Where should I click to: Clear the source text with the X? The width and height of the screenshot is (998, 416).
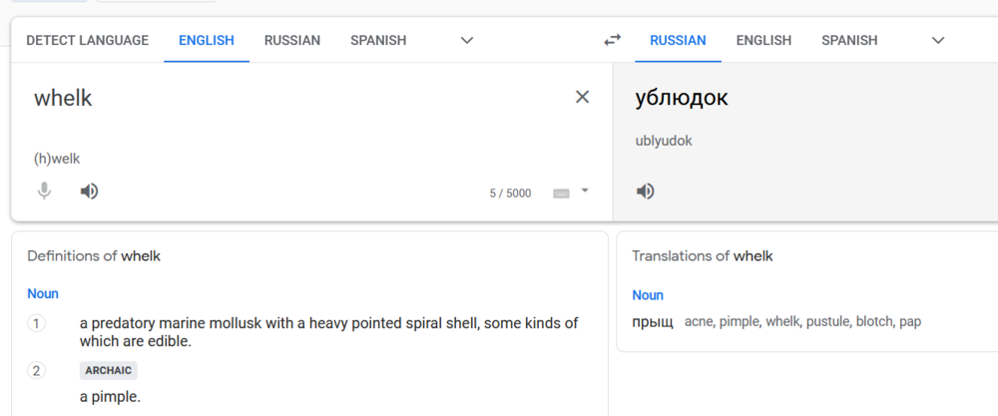(582, 97)
